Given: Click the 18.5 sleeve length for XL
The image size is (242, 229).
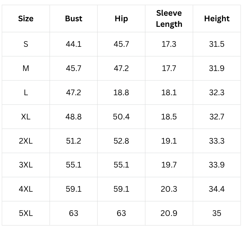Looking at the screenshot, I should [169, 117].
